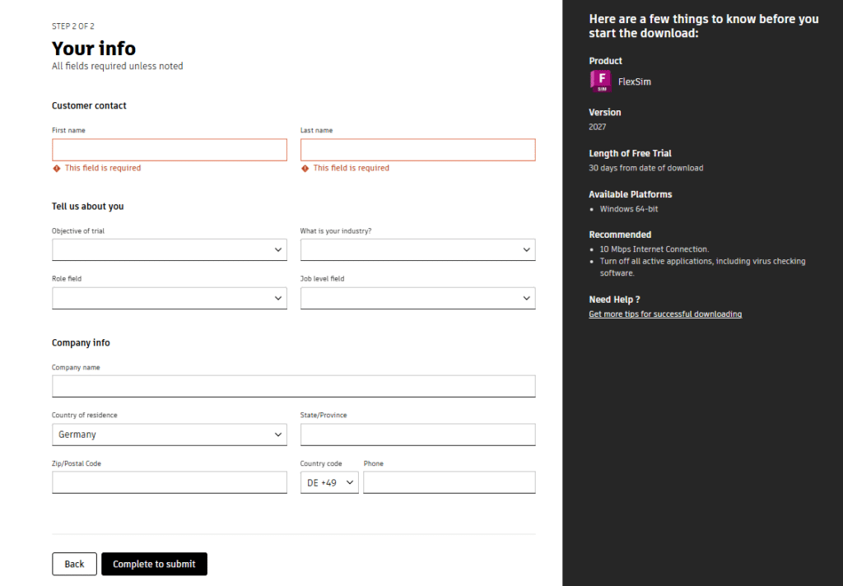Click the 'Windows 64-bit' platform text

[x=628, y=208]
